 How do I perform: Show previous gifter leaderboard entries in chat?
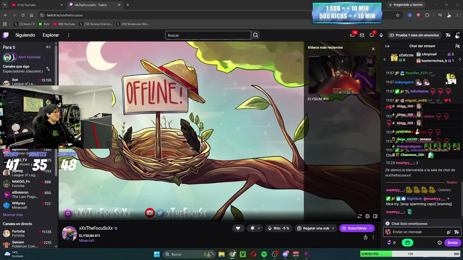pyautogui.click(x=385, y=59)
